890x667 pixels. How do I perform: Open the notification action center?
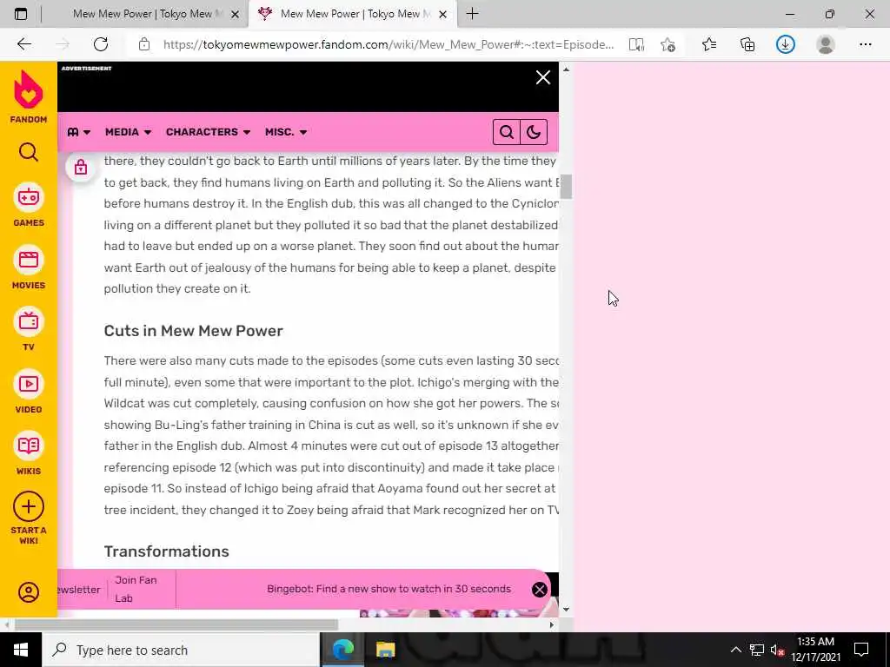[x=861, y=650]
